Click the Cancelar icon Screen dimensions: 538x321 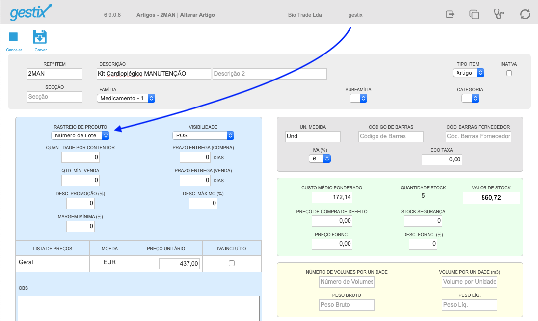tap(13, 37)
